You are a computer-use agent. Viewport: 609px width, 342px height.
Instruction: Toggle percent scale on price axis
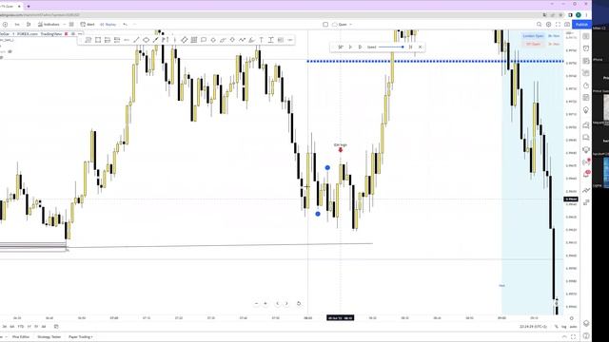(x=556, y=327)
